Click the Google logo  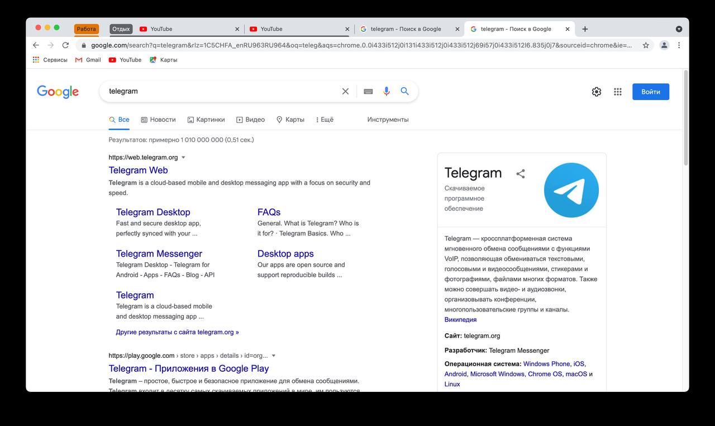click(58, 92)
